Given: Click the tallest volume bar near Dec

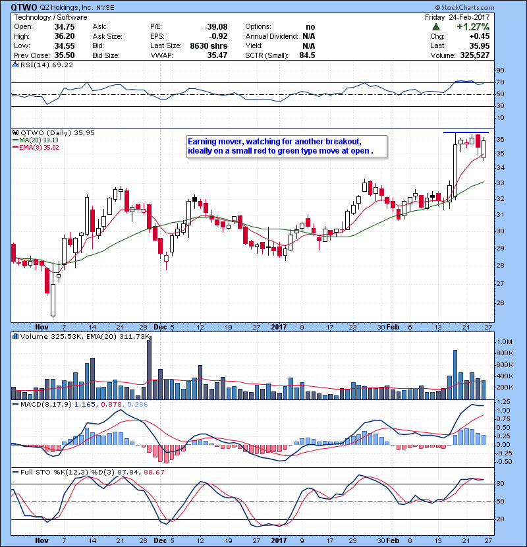Looking at the screenshot, I should coord(150,368).
